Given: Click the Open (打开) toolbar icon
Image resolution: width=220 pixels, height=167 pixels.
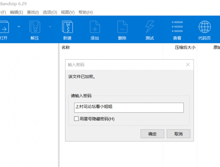Looking at the screenshot, I should click(4, 27).
